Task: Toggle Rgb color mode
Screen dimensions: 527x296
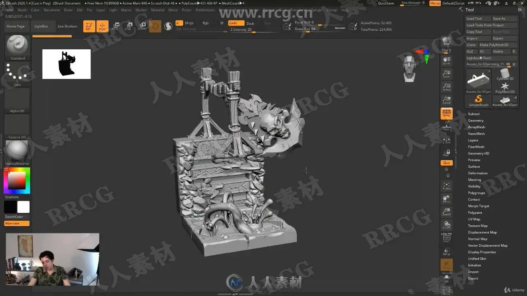Action: click(205, 23)
